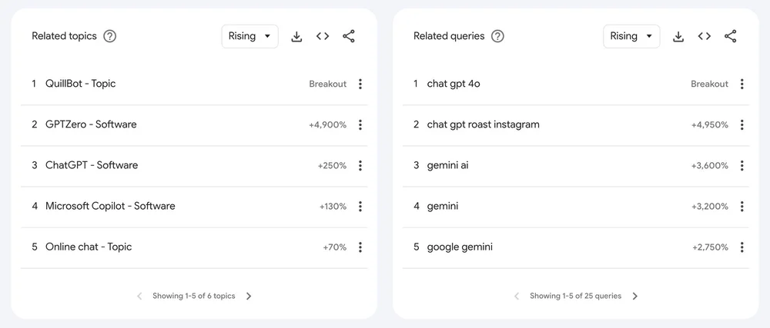
Task: Open help for Related queries
Action: tap(498, 36)
